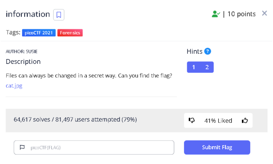Click the challenge title "information"
This screenshot has height=164, width=273.
tap(28, 14)
